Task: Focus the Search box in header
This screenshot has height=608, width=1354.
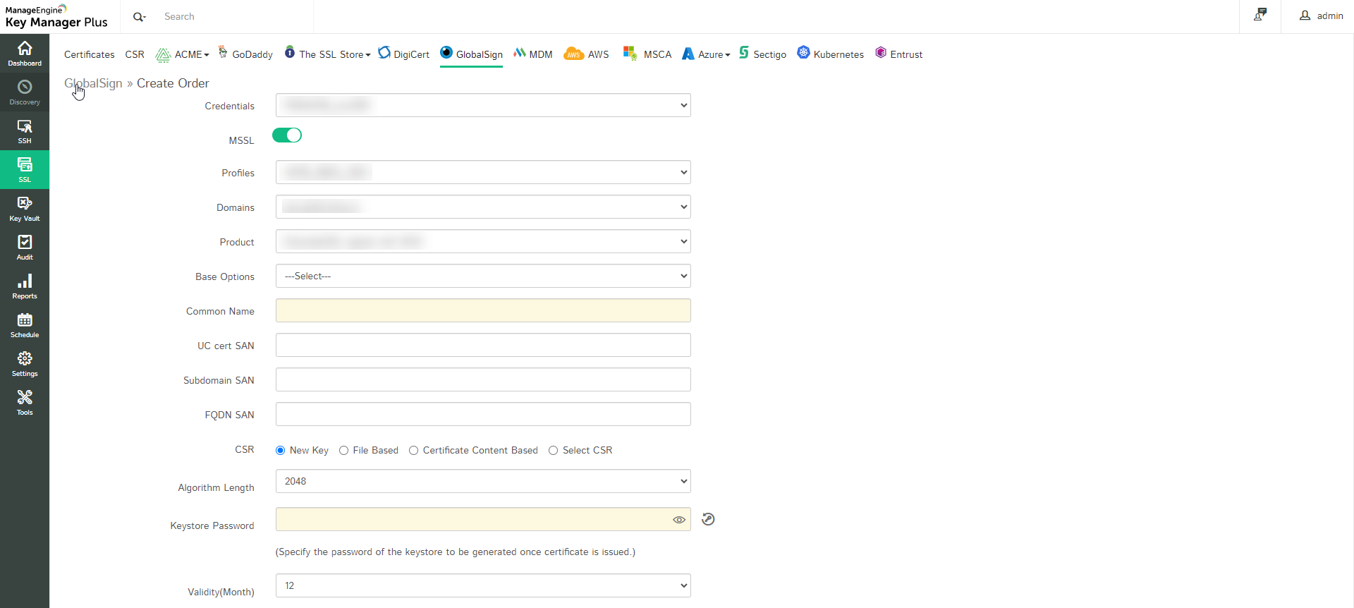Action: pos(236,16)
